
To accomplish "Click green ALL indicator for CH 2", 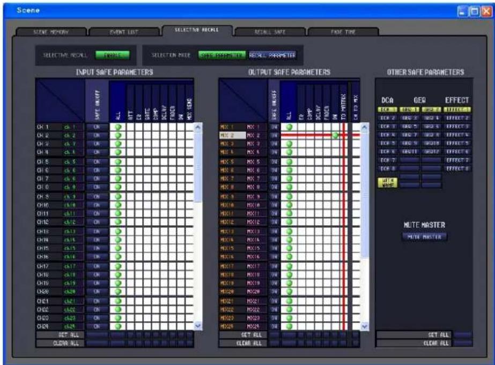I will tap(118, 136).
